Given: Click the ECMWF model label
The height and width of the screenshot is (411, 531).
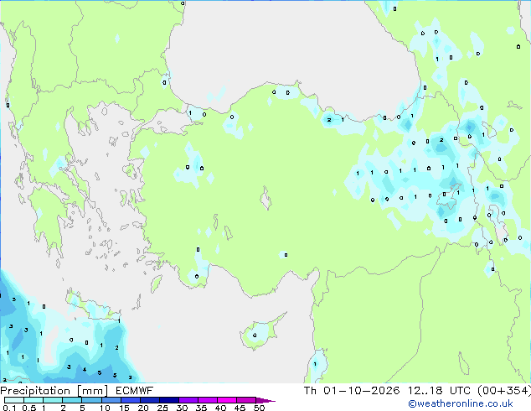Looking at the screenshot, I should click(135, 391).
